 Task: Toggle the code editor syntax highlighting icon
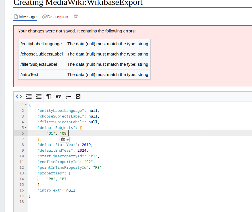point(19,96)
